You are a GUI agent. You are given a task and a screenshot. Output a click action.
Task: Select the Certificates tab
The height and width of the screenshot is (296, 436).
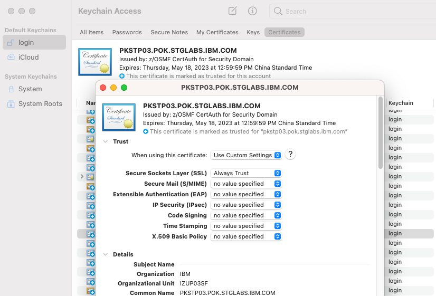(x=284, y=32)
